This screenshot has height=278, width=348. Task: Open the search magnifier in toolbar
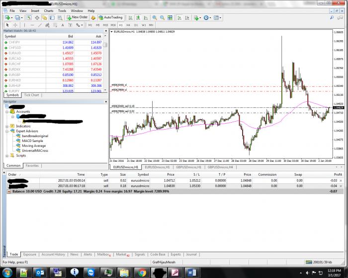click(x=332, y=17)
